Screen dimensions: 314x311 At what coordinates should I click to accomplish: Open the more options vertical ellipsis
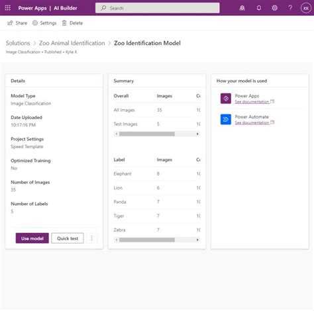[x=91, y=238]
